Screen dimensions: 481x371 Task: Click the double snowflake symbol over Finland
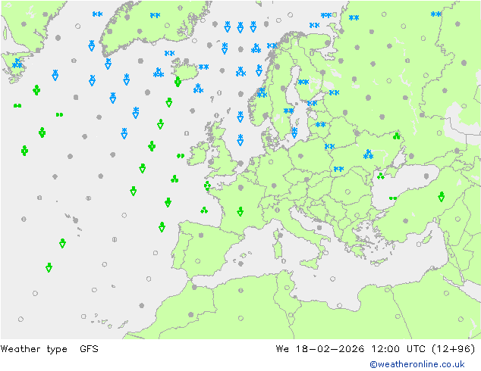303,82
